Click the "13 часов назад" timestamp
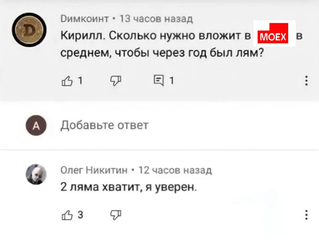 coord(156,19)
